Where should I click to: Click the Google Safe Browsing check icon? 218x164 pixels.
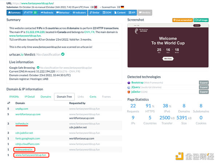(x=38, y=67)
